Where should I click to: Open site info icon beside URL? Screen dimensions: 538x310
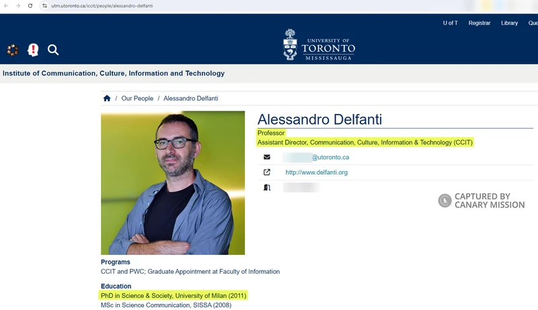click(x=44, y=6)
